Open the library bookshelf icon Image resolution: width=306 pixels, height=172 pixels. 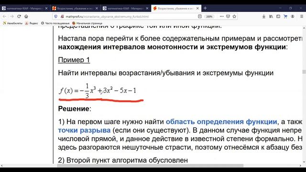[271, 17]
